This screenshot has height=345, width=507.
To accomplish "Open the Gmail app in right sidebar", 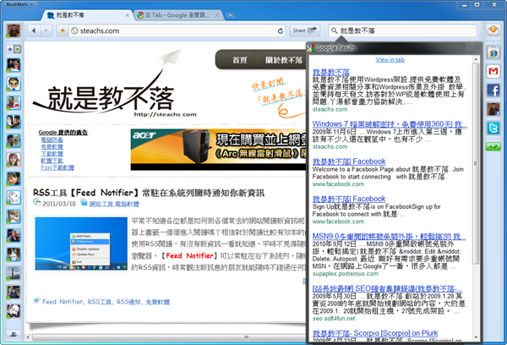I will (x=493, y=71).
